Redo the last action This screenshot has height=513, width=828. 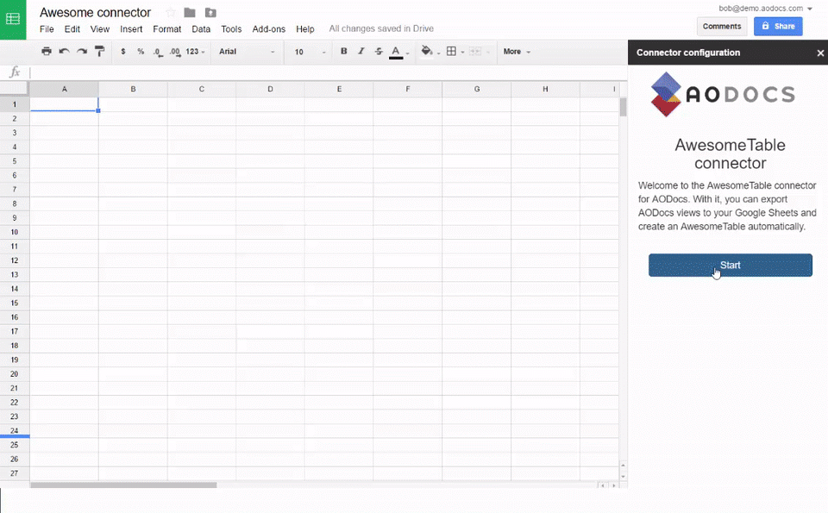(82, 51)
